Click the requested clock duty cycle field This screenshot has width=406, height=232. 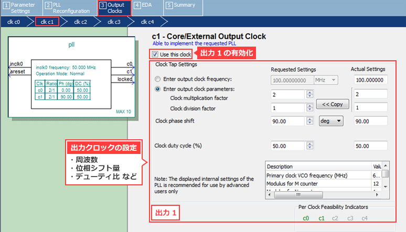coord(287,146)
